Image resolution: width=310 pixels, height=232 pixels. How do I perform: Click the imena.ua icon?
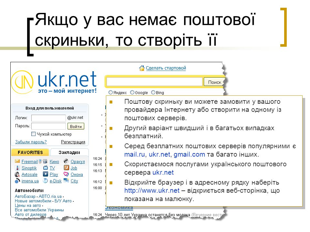(x=17, y=181)
